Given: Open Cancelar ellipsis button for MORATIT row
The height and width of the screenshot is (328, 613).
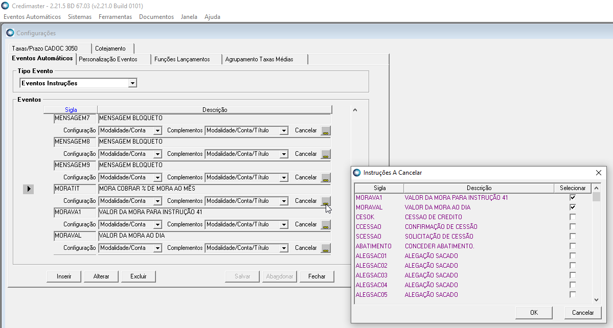Looking at the screenshot, I should (326, 201).
